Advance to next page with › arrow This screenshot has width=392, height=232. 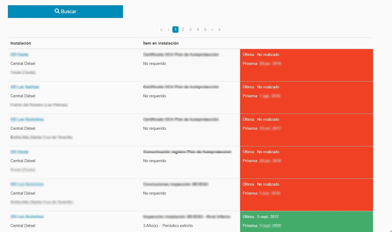(x=212, y=30)
